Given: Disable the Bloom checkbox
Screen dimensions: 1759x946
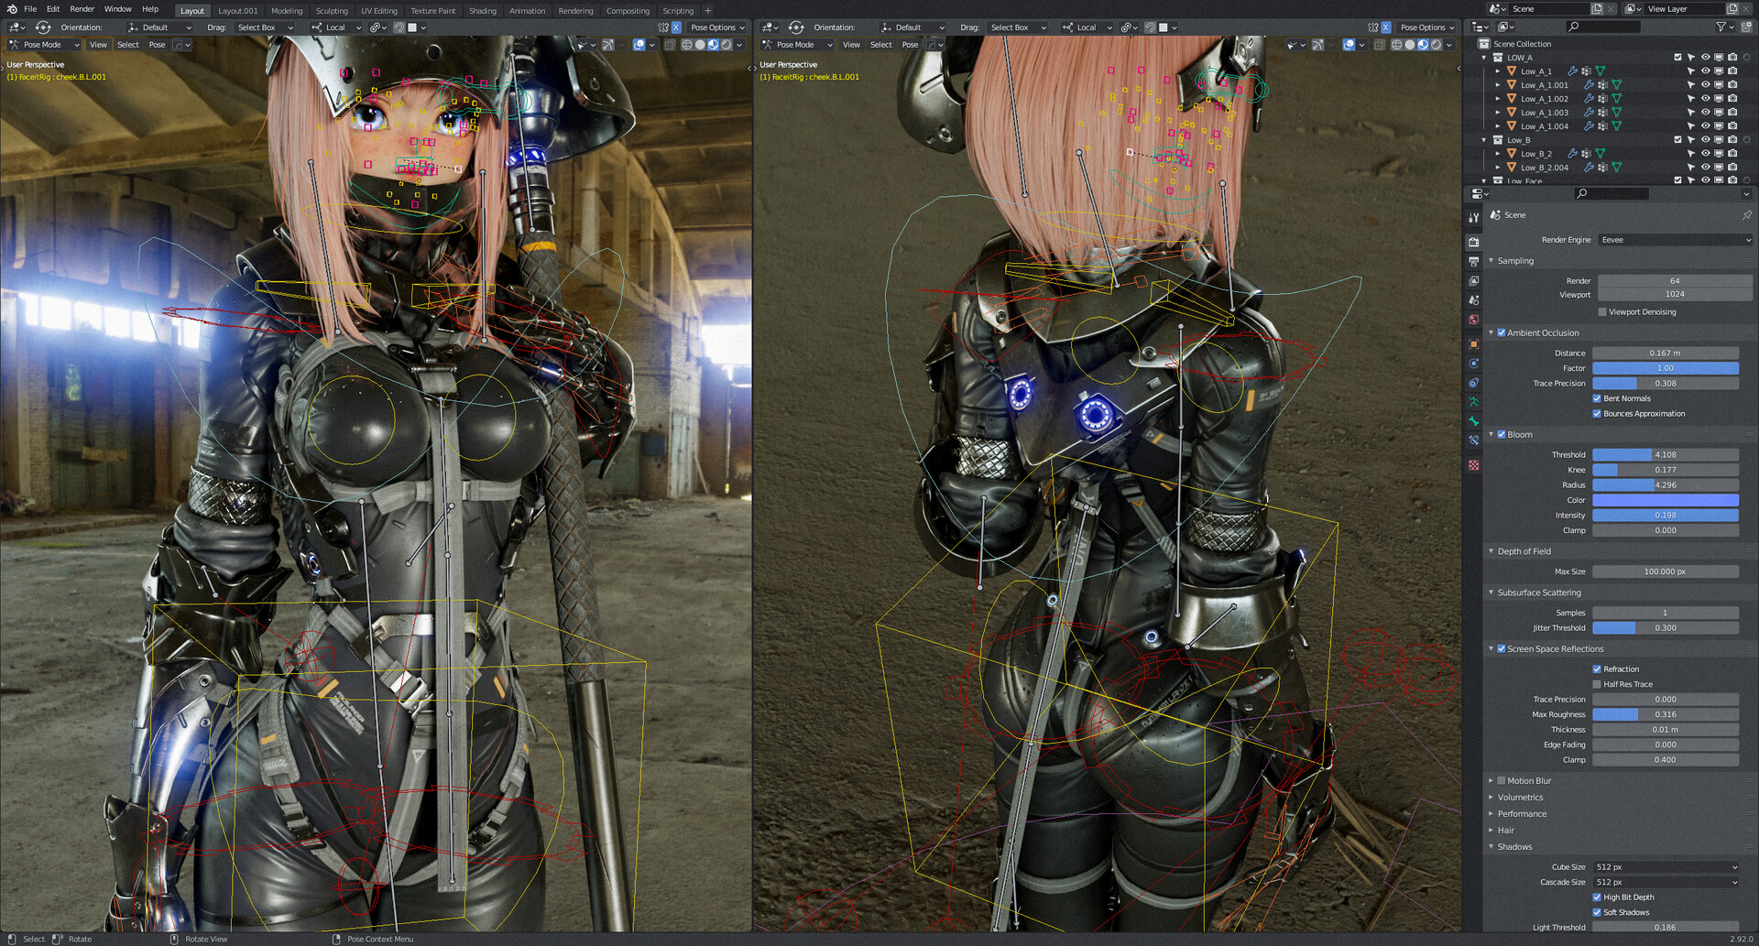Looking at the screenshot, I should click(1501, 434).
